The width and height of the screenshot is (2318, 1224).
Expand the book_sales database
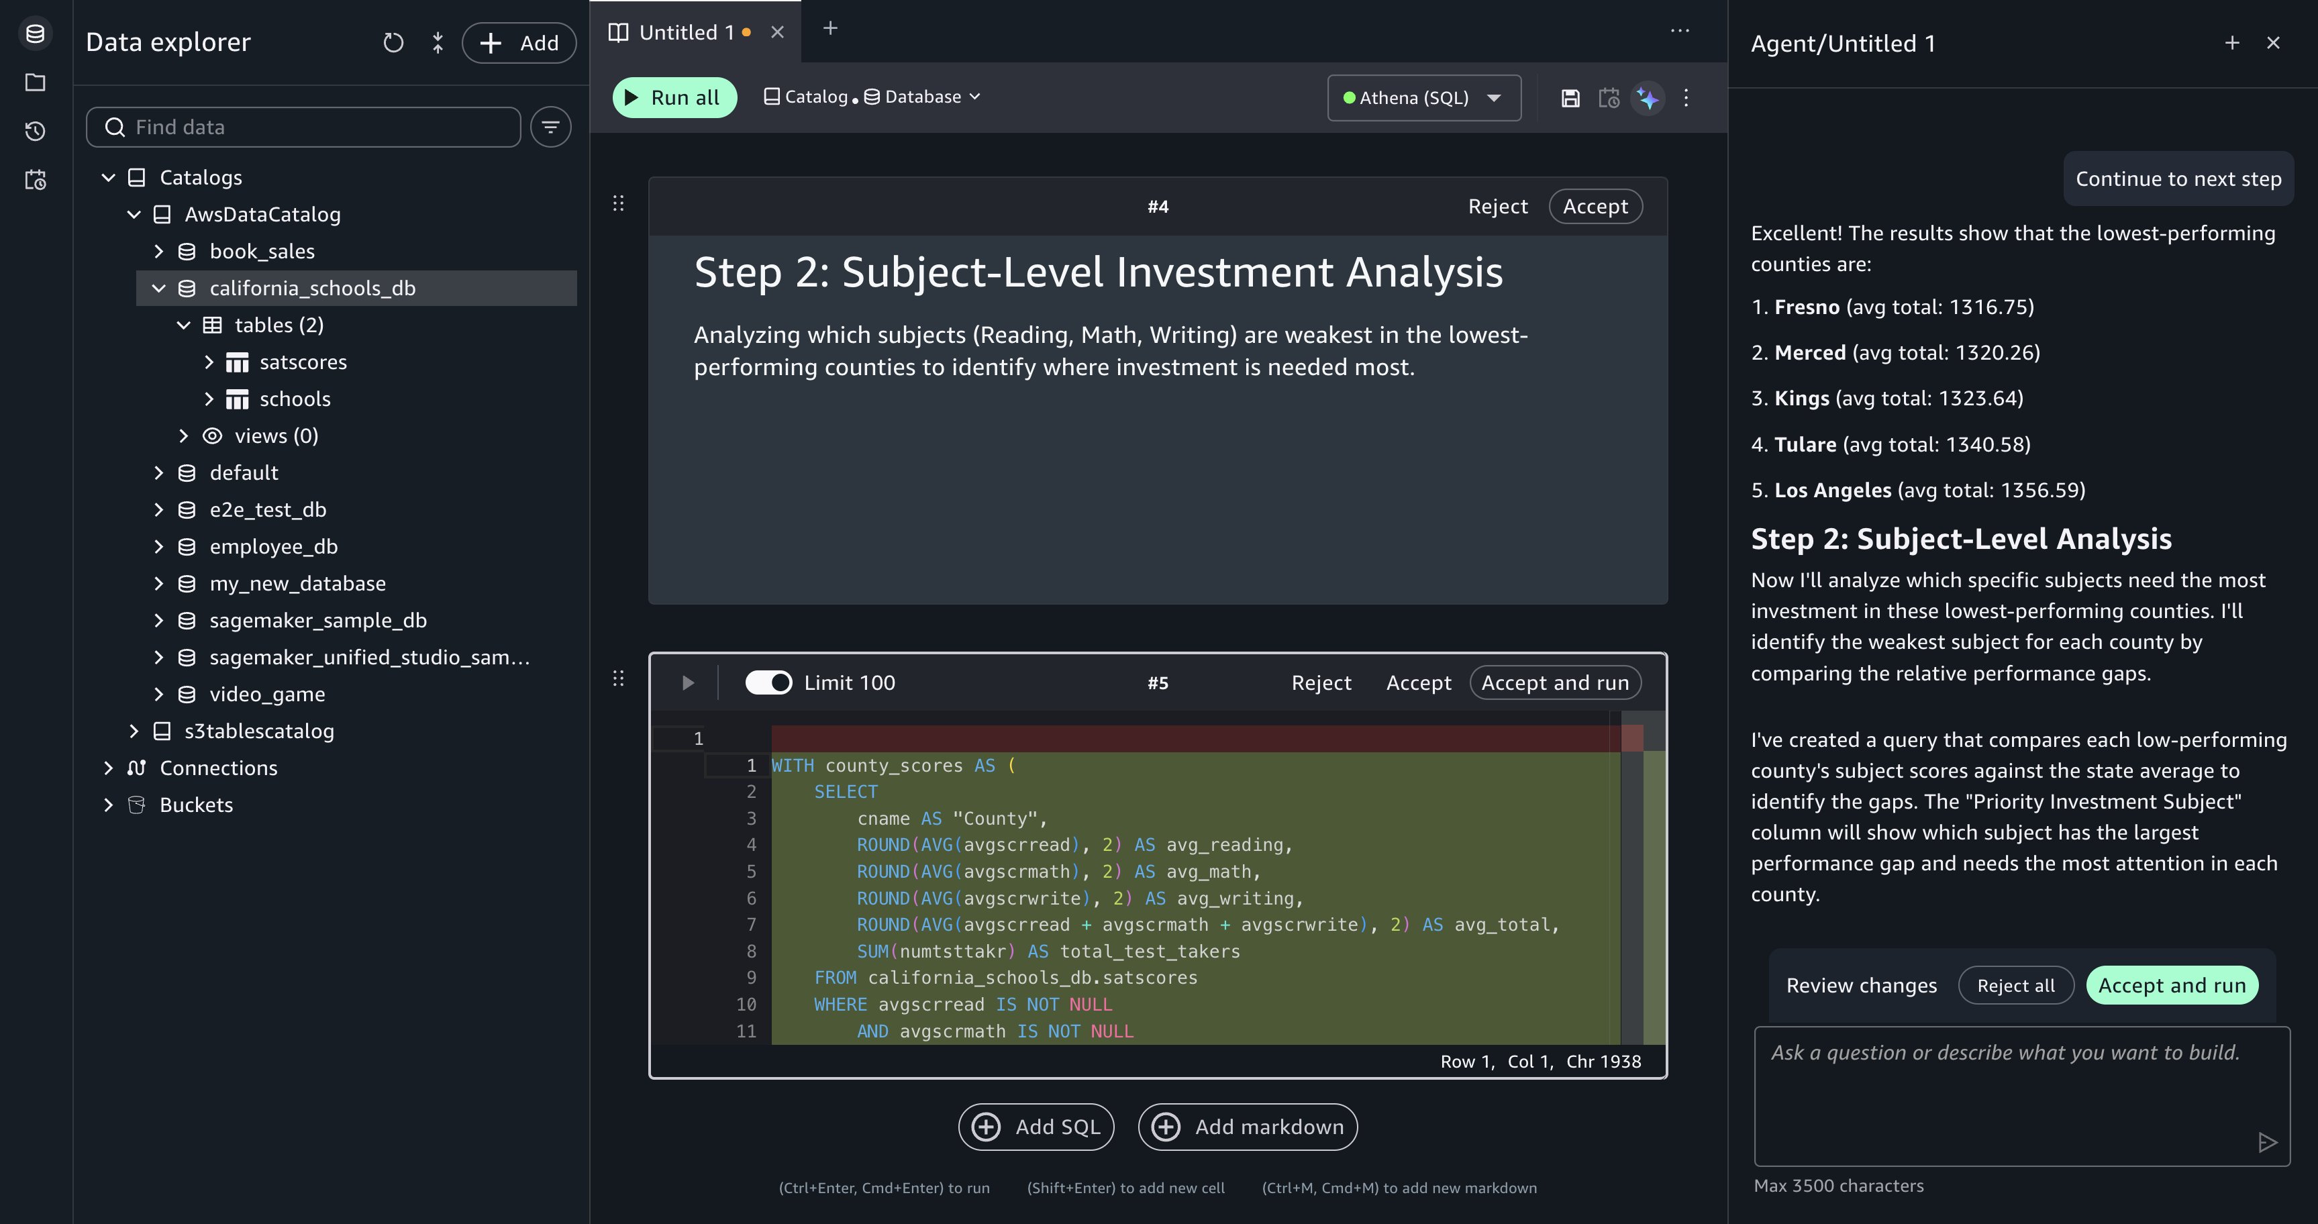coord(158,251)
